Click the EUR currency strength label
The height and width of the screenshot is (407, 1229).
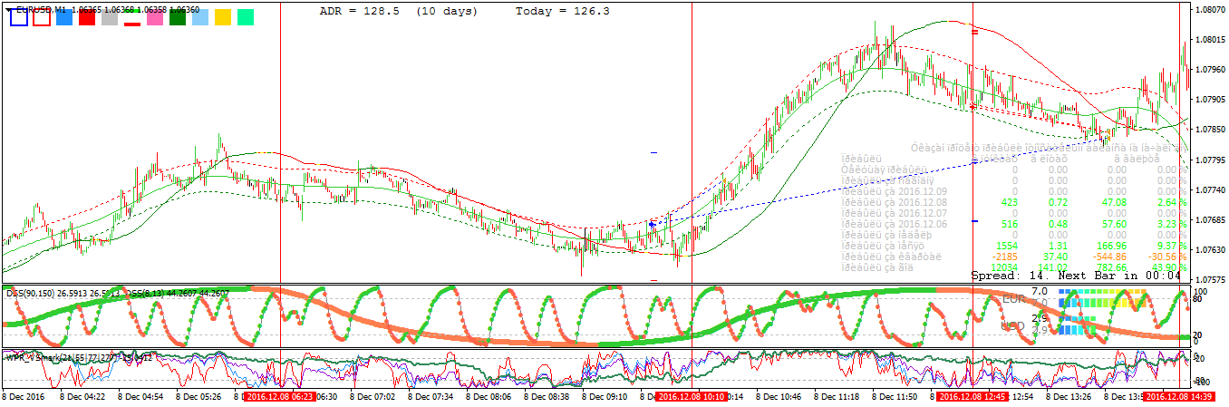pyautogui.click(x=1011, y=297)
